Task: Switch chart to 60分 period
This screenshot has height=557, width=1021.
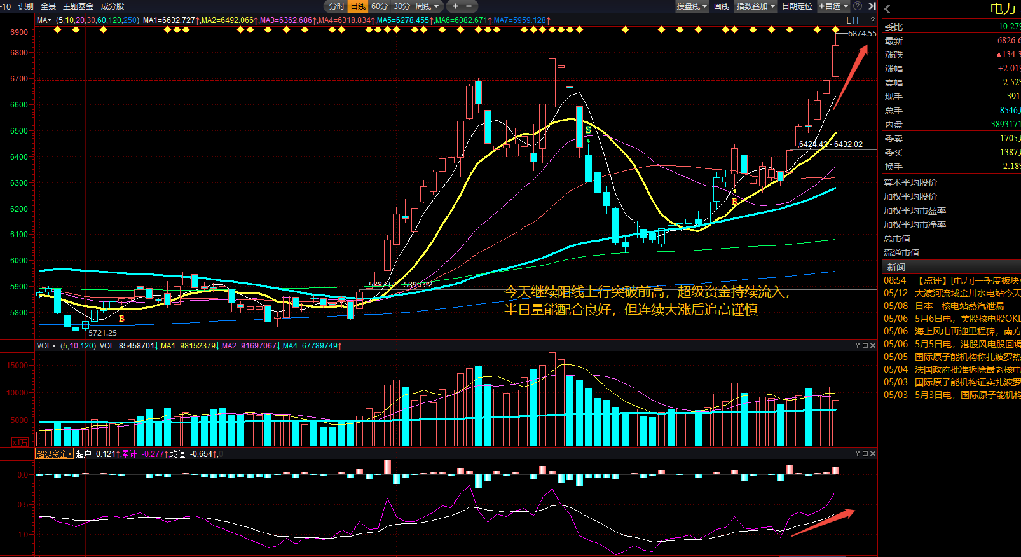Action: pos(380,6)
